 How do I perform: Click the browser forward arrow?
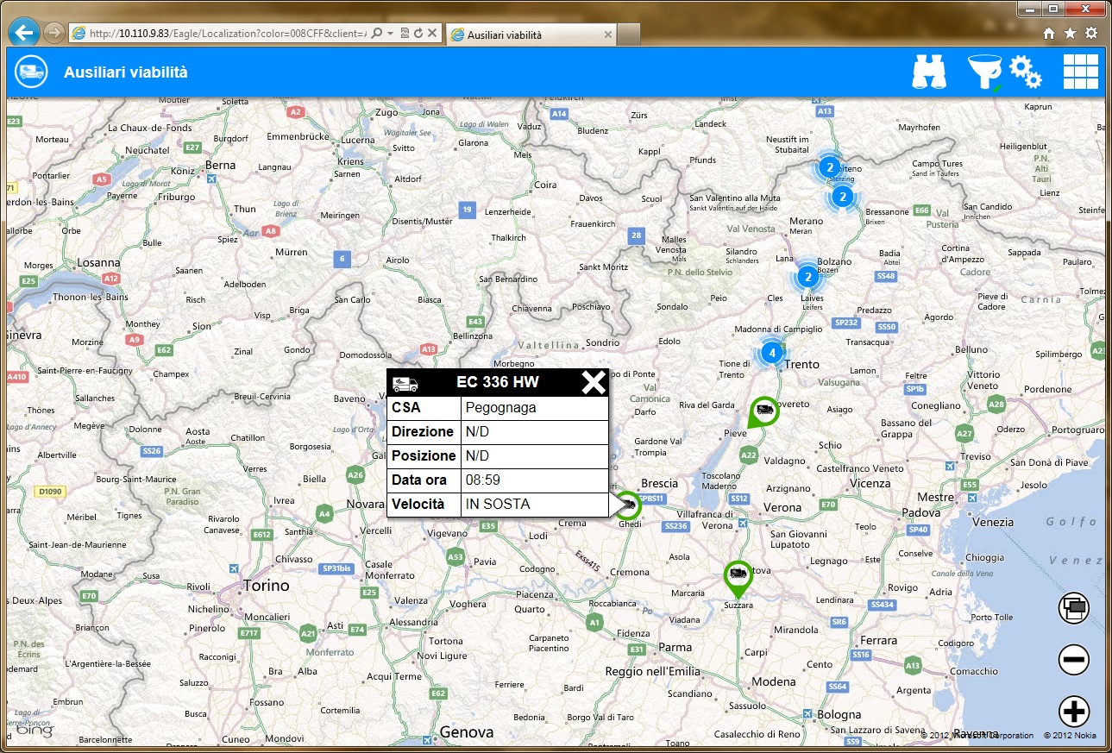click(53, 33)
